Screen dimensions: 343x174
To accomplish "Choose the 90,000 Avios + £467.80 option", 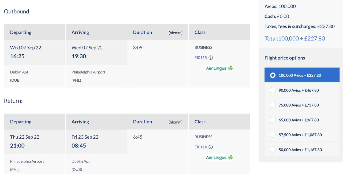I will pyautogui.click(x=302, y=90).
